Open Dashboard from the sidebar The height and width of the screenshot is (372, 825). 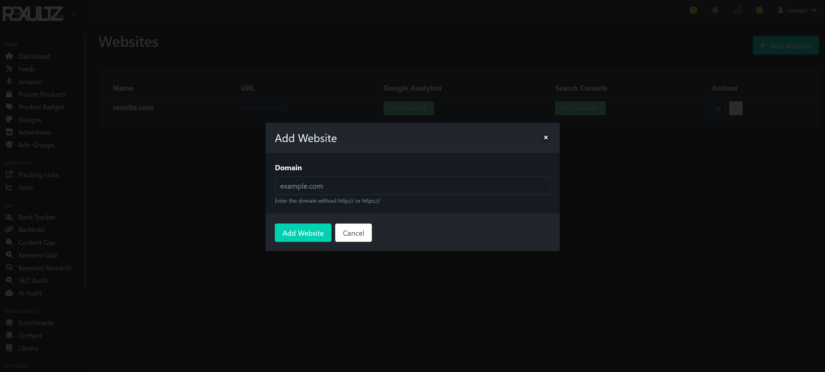pyautogui.click(x=34, y=56)
